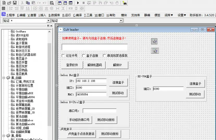Viewport: 216px width, 140px height.
Task: Click the paste clipboard icon
Action: pyautogui.click(x=33, y=3)
